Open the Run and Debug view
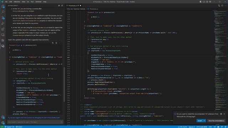Viewport: 228px width, 128px height. point(3,23)
